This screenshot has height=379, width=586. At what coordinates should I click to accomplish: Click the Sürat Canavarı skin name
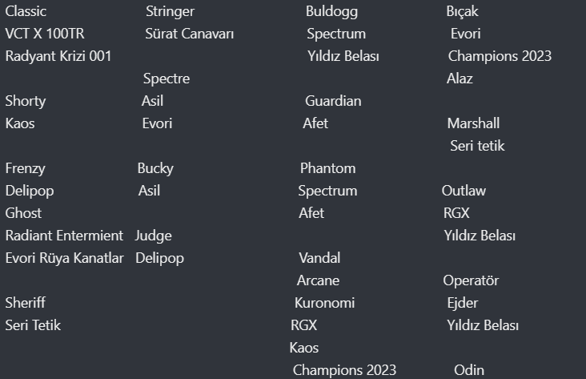[190, 34]
